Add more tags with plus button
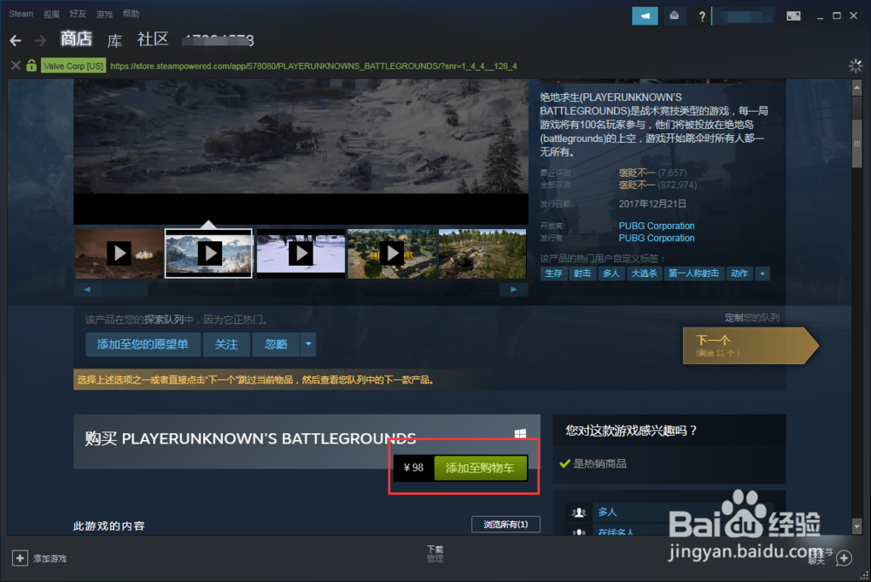The height and width of the screenshot is (582, 871). click(x=762, y=274)
